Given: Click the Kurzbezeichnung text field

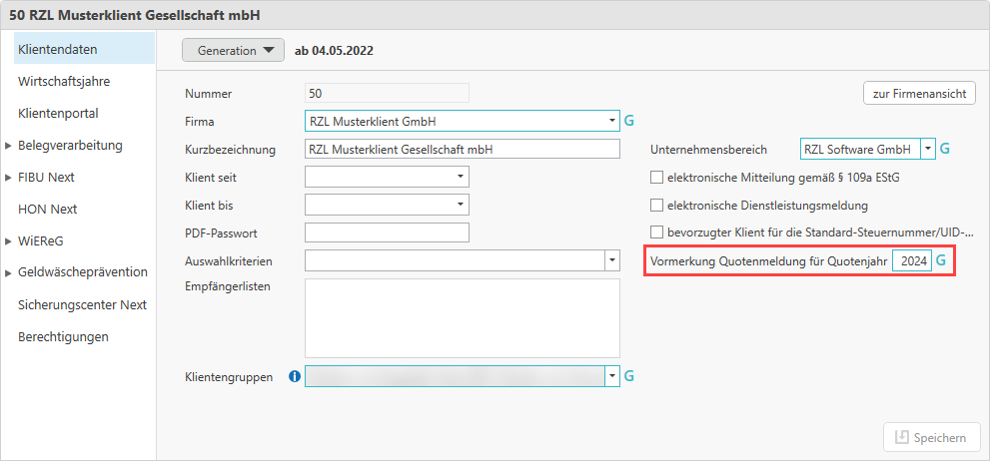Looking at the screenshot, I should [x=463, y=149].
